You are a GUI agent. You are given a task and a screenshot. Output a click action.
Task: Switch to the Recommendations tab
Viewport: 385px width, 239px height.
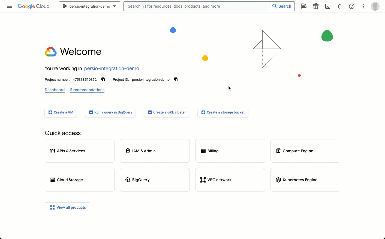pos(87,90)
